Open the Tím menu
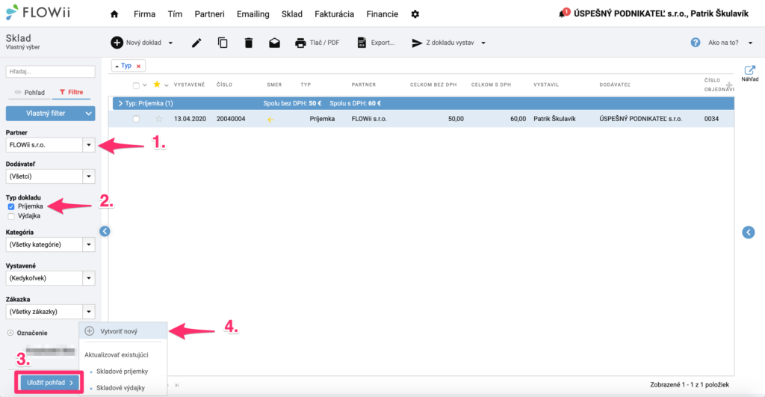The height and width of the screenshot is (397, 765). (175, 14)
